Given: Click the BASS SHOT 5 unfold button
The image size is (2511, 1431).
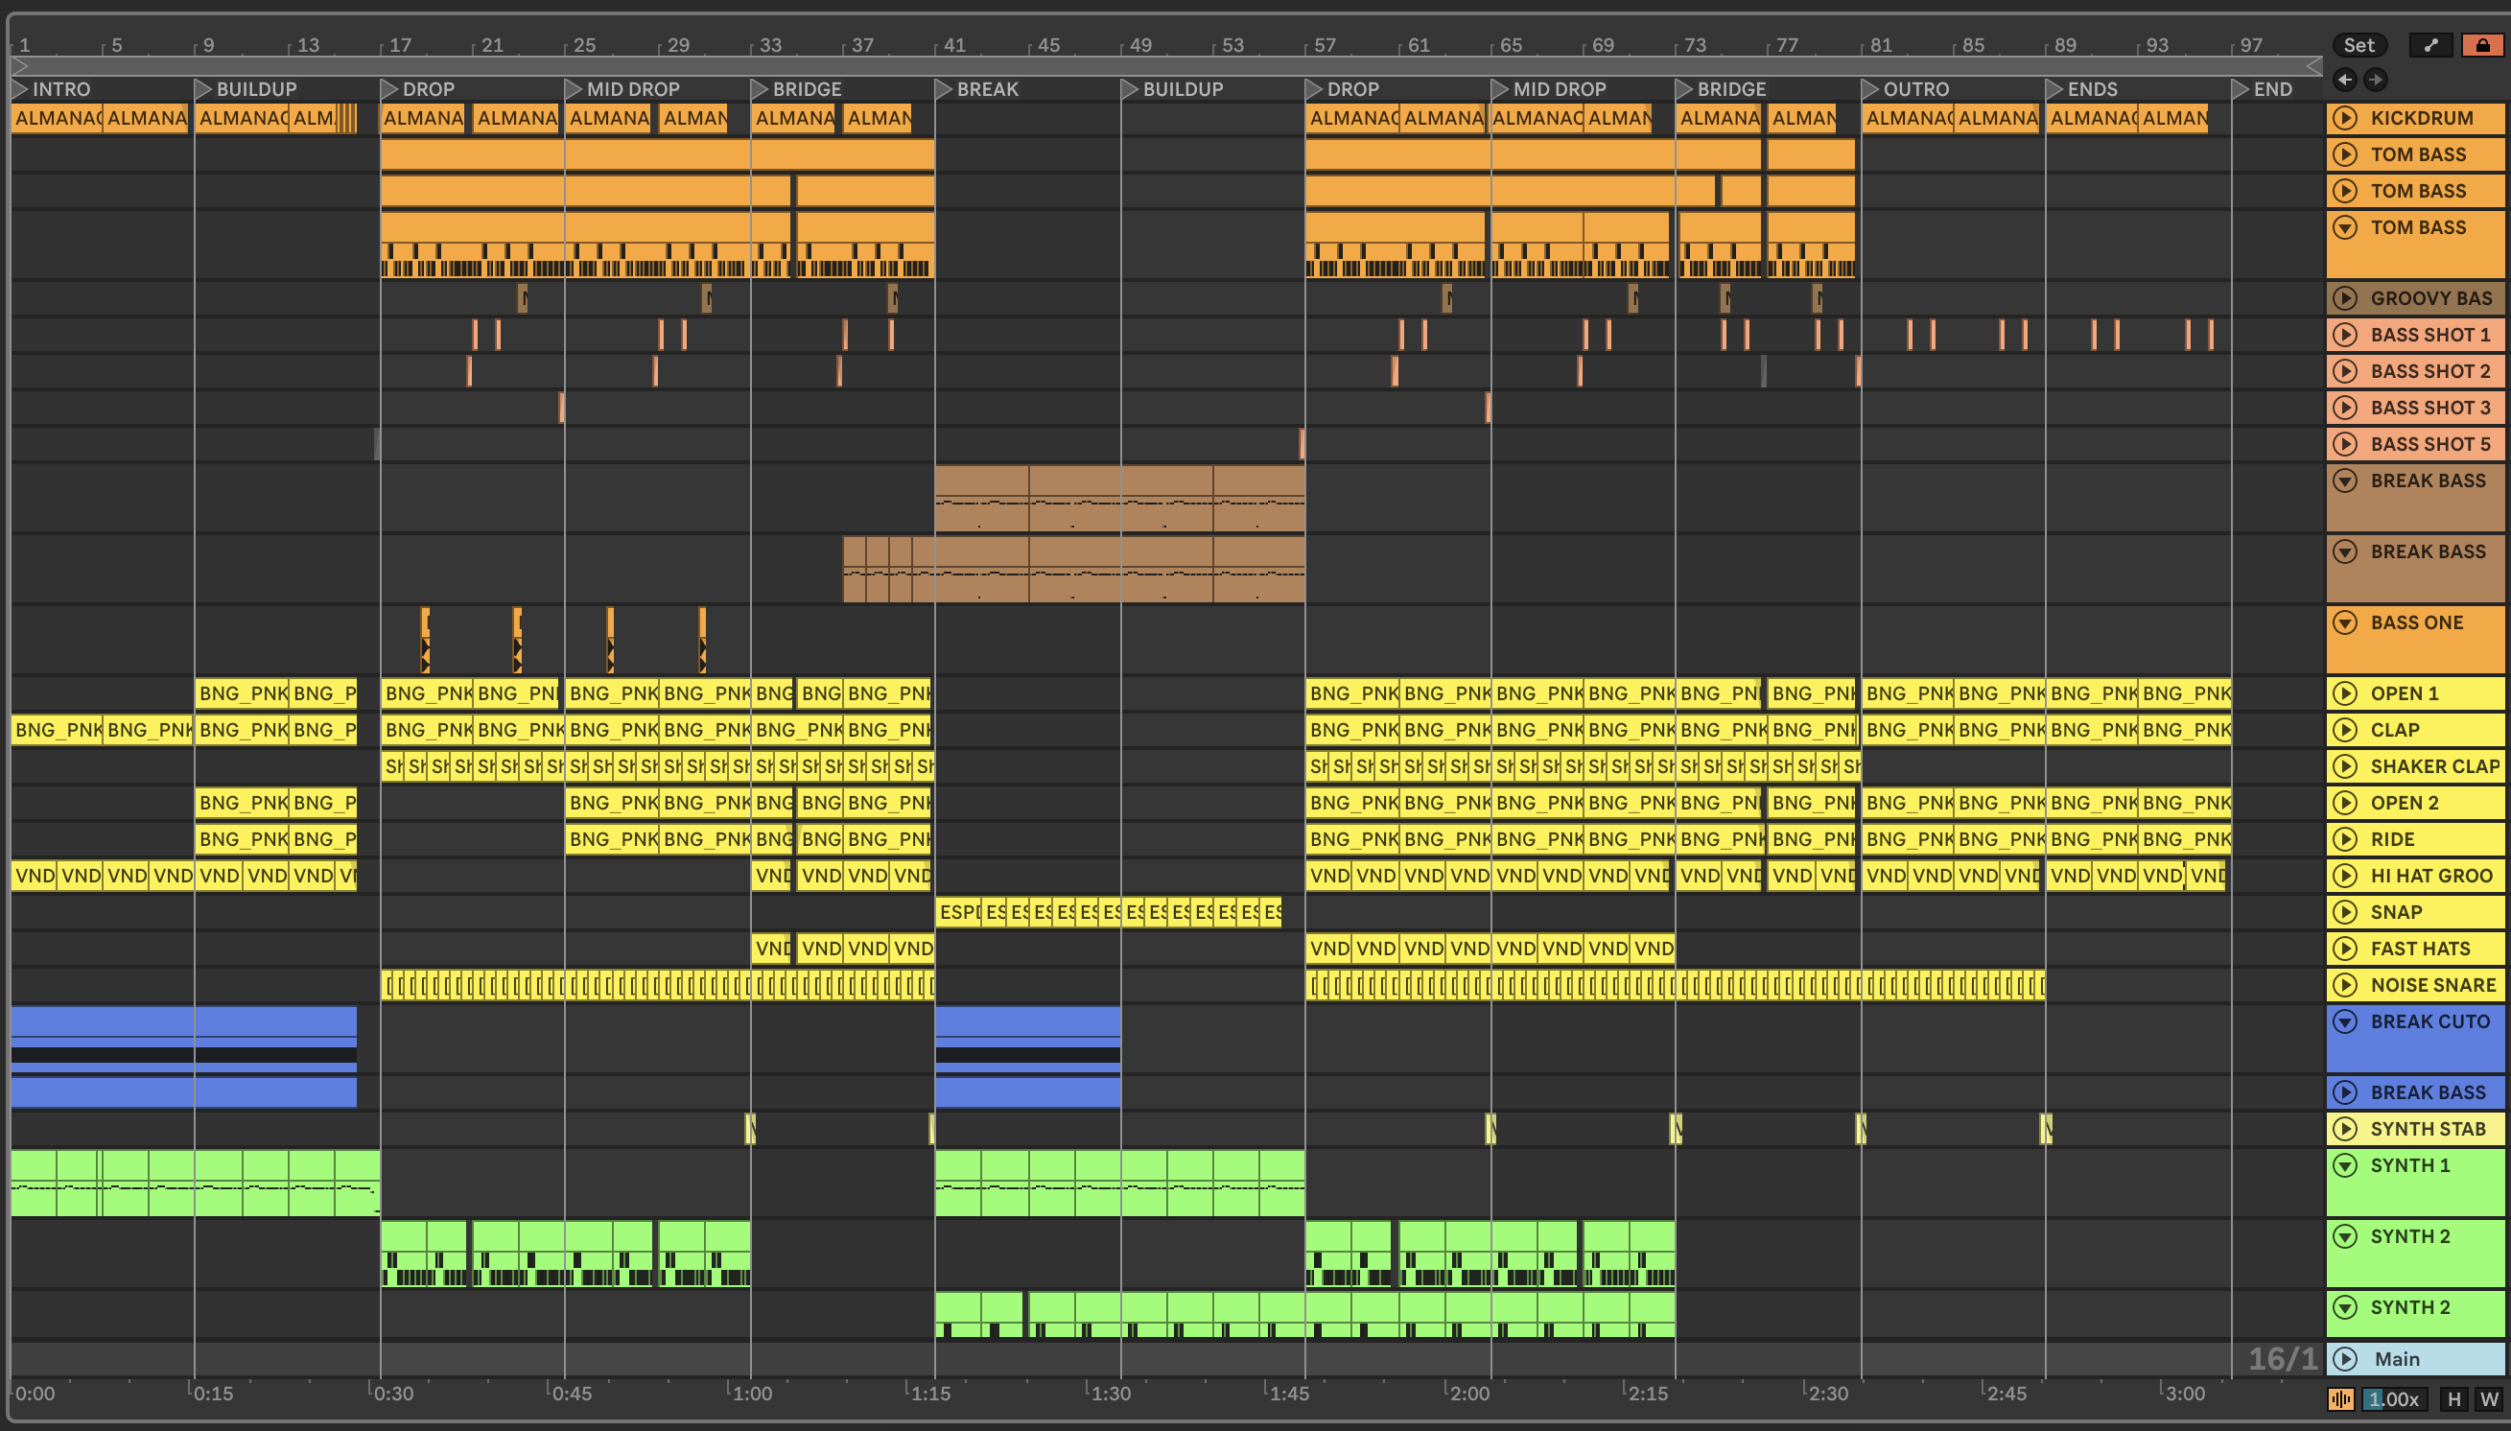Looking at the screenshot, I should [2345, 443].
